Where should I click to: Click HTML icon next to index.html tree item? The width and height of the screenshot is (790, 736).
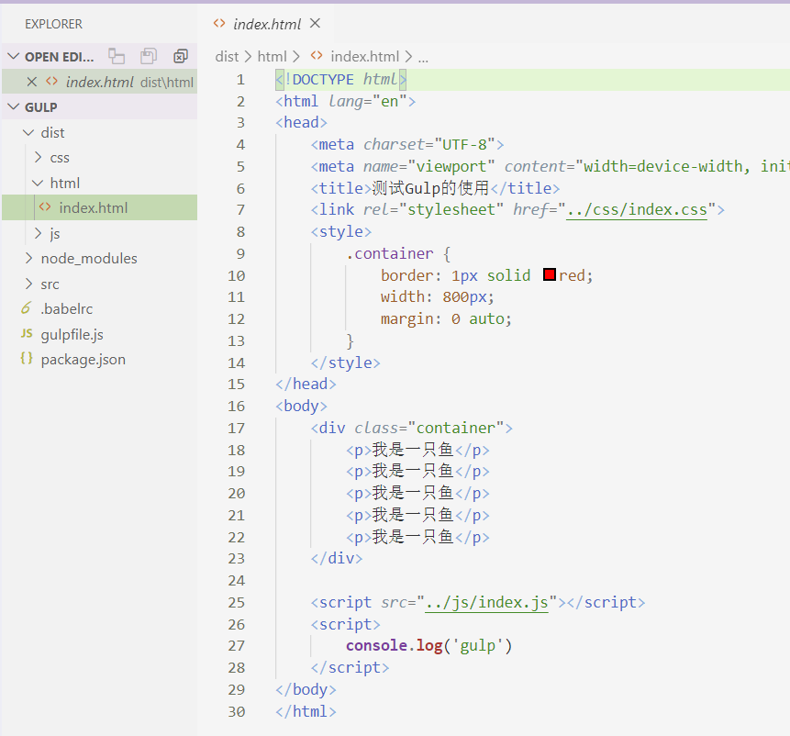(45, 207)
